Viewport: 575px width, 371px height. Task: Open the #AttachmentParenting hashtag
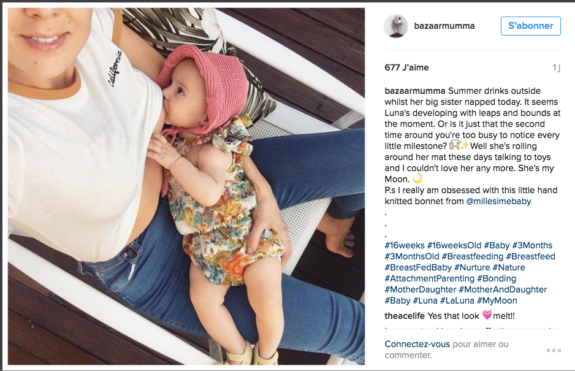(430, 278)
